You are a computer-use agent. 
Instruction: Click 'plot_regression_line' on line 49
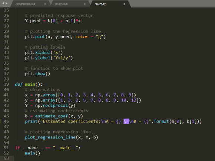coord(50,137)
